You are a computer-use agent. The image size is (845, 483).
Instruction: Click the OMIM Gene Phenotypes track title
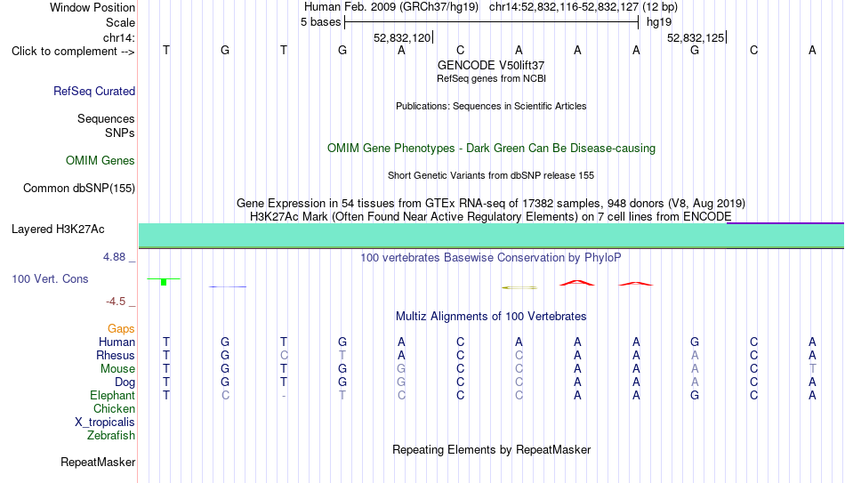coord(492,149)
